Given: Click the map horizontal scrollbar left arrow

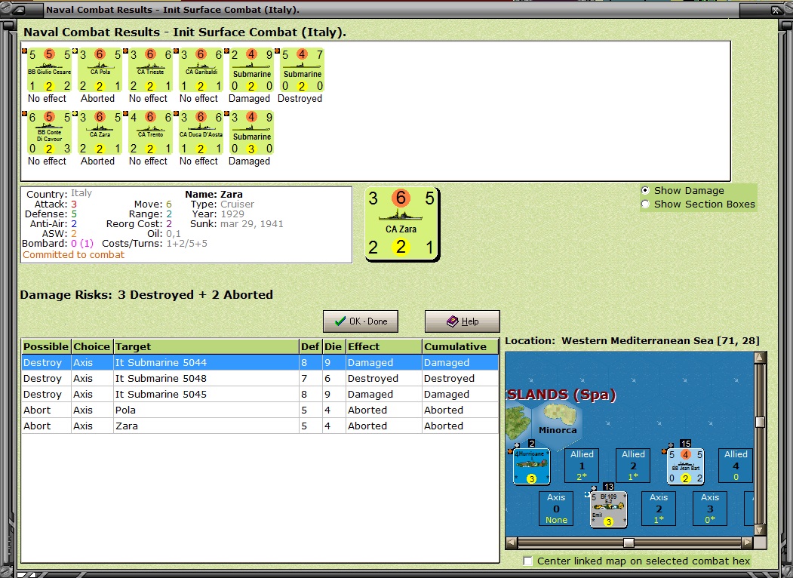Looking at the screenshot, I should coord(512,543).
